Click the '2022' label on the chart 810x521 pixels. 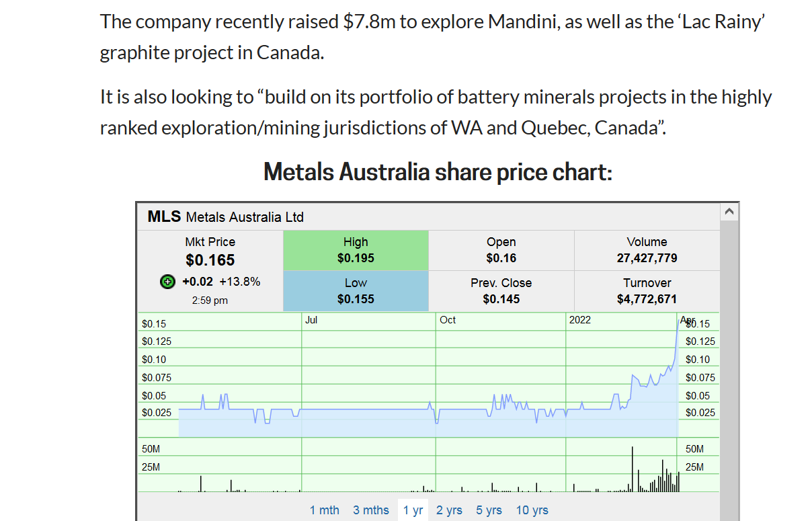580,320
